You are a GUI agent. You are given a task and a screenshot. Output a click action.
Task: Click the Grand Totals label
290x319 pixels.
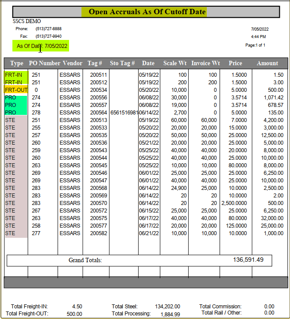pyautogui.click(x=85, y=260)
